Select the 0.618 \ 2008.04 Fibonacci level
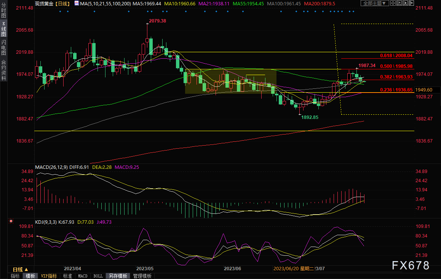The width and height of the screenshot is (441, 279). 396,56
